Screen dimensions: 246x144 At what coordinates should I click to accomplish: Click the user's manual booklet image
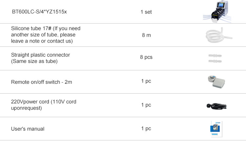pyautogui.click(x=216, y=129)
